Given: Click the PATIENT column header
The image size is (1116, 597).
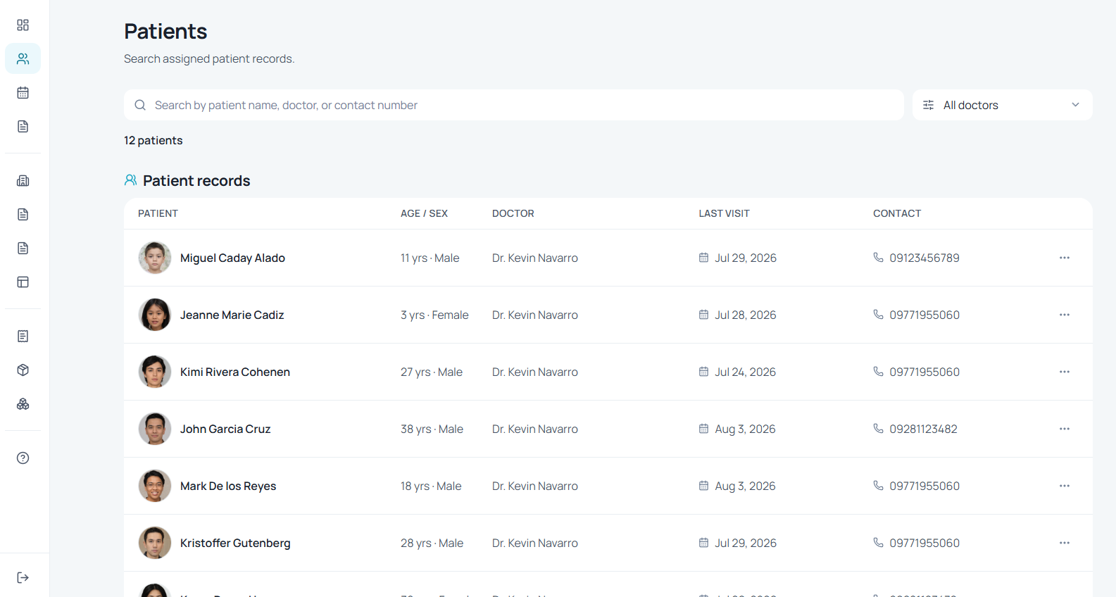Looking at the screenshot, I should point(158,213).
